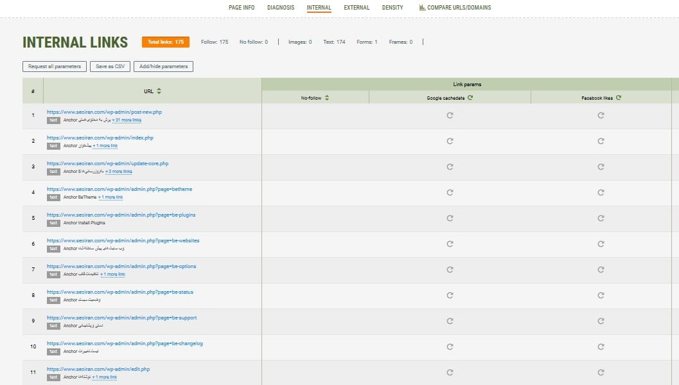
Task: Click the 'Follow: 175' counter
Action: coord(215,42)
